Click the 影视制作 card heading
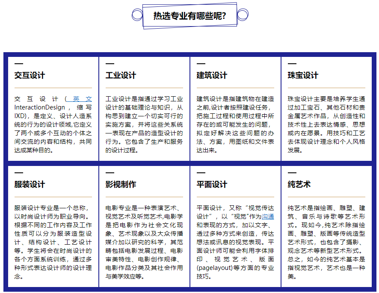The width and height of the screenshot is (379, 293). (x=121, y=184)
